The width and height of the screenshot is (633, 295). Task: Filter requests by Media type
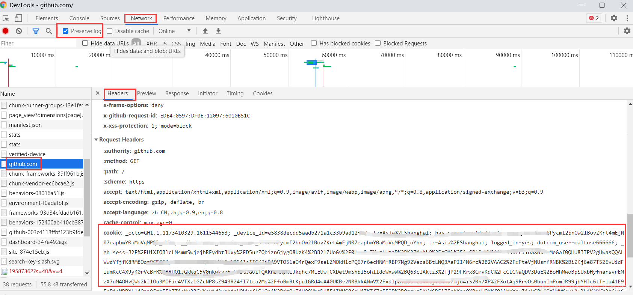pos(208,44)
